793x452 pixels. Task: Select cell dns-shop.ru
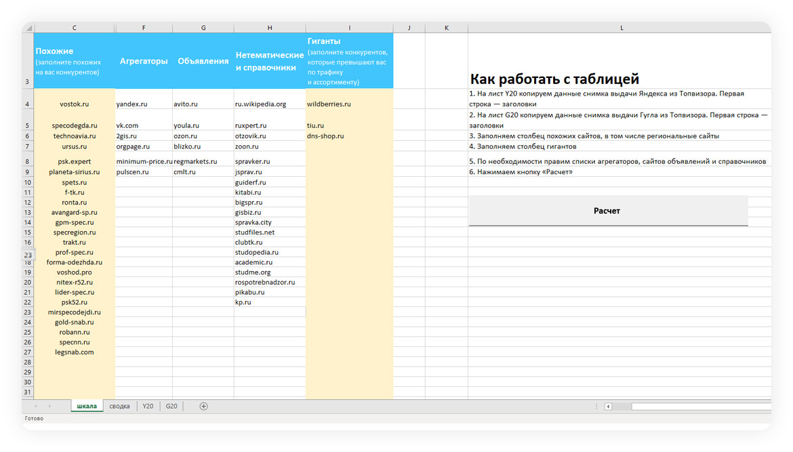(x=350, y=136)
